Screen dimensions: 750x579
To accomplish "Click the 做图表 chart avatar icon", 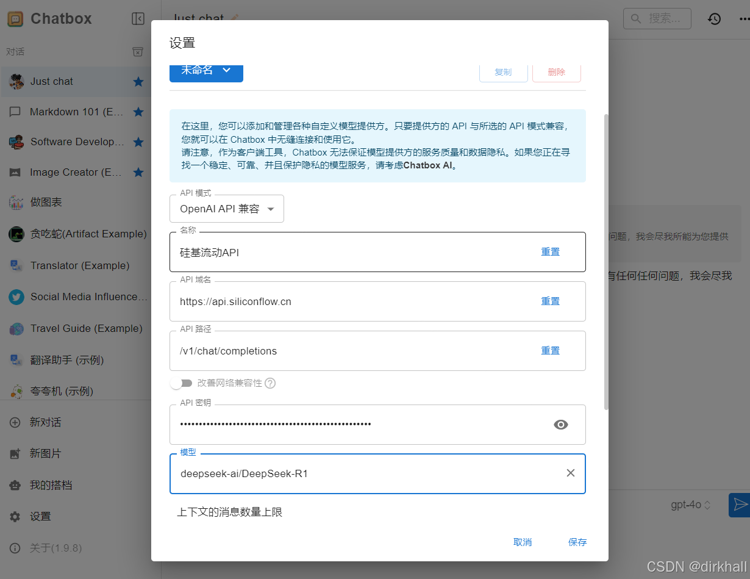I will point(16,203).
